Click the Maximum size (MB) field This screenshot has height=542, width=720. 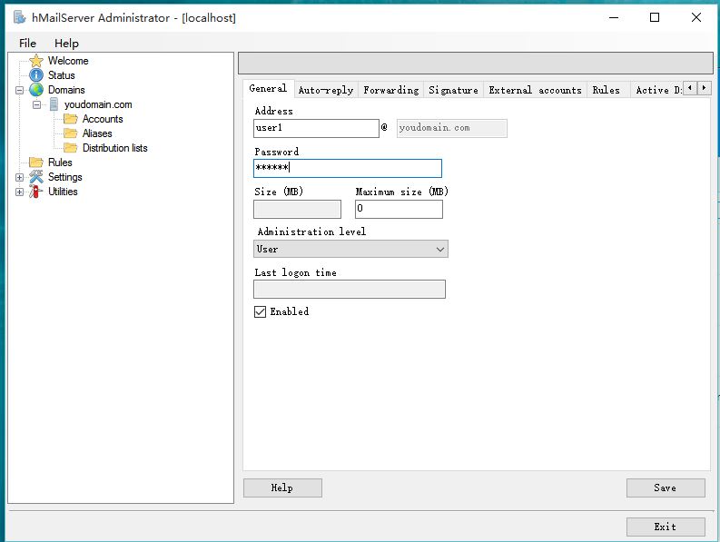tap(399, 209)
